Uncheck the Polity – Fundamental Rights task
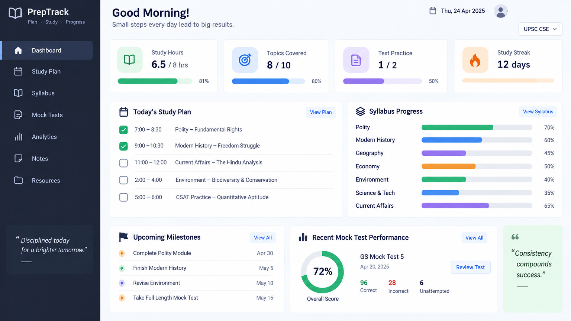Screen dimensions: 571x321 pyautogui.click(x=123, y=130)
